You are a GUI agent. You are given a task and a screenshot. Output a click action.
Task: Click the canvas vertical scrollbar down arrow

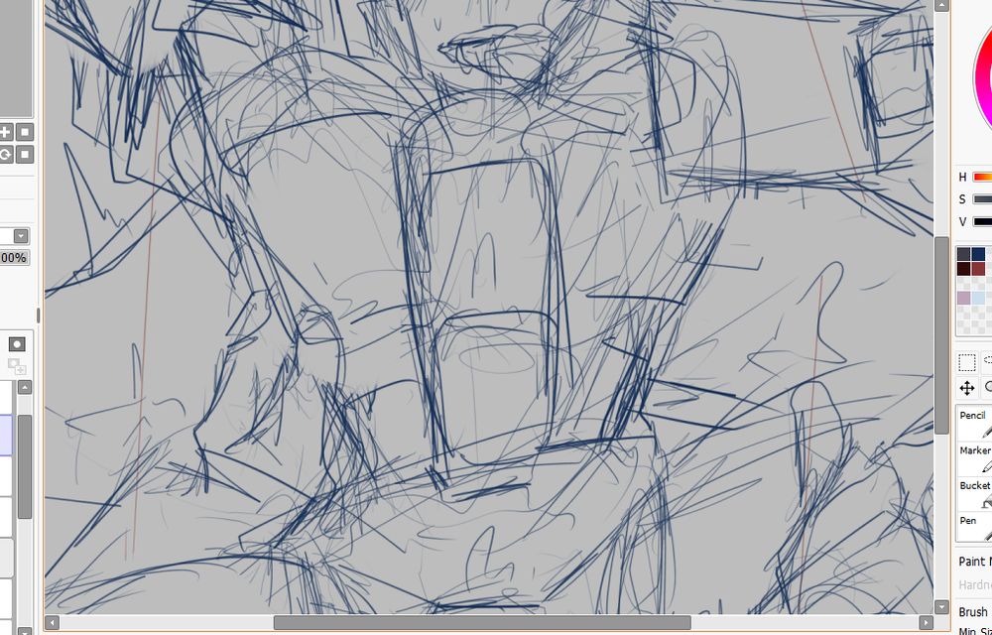(x=942, y=606)
